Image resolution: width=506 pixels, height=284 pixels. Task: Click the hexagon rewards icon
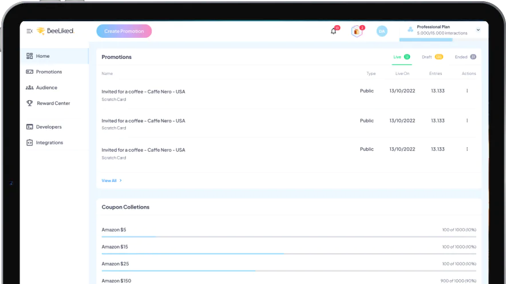coord(357,31)
